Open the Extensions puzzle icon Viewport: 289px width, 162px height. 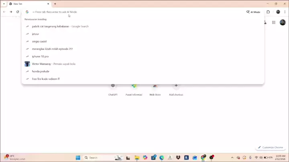click(268, 12)
